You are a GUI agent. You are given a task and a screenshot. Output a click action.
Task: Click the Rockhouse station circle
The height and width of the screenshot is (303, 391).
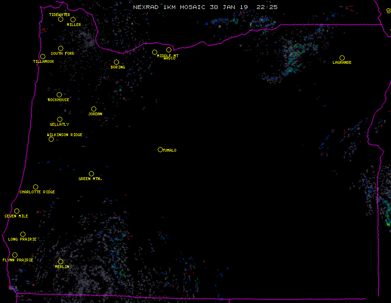[59, 95]
